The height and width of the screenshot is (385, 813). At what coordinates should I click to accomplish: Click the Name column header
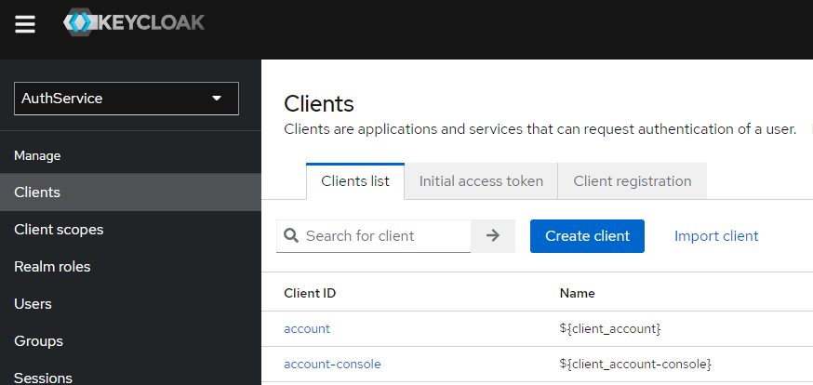coord(577,293)
